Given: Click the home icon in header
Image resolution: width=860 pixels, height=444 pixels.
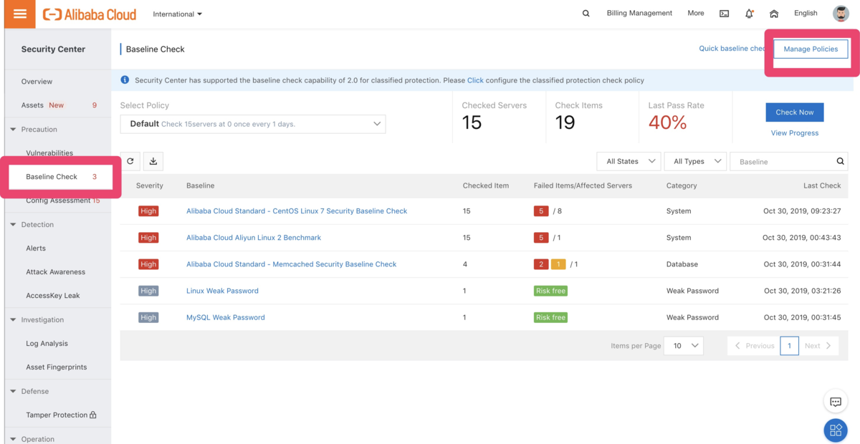Looking at the screenshot, I should 774,14.
